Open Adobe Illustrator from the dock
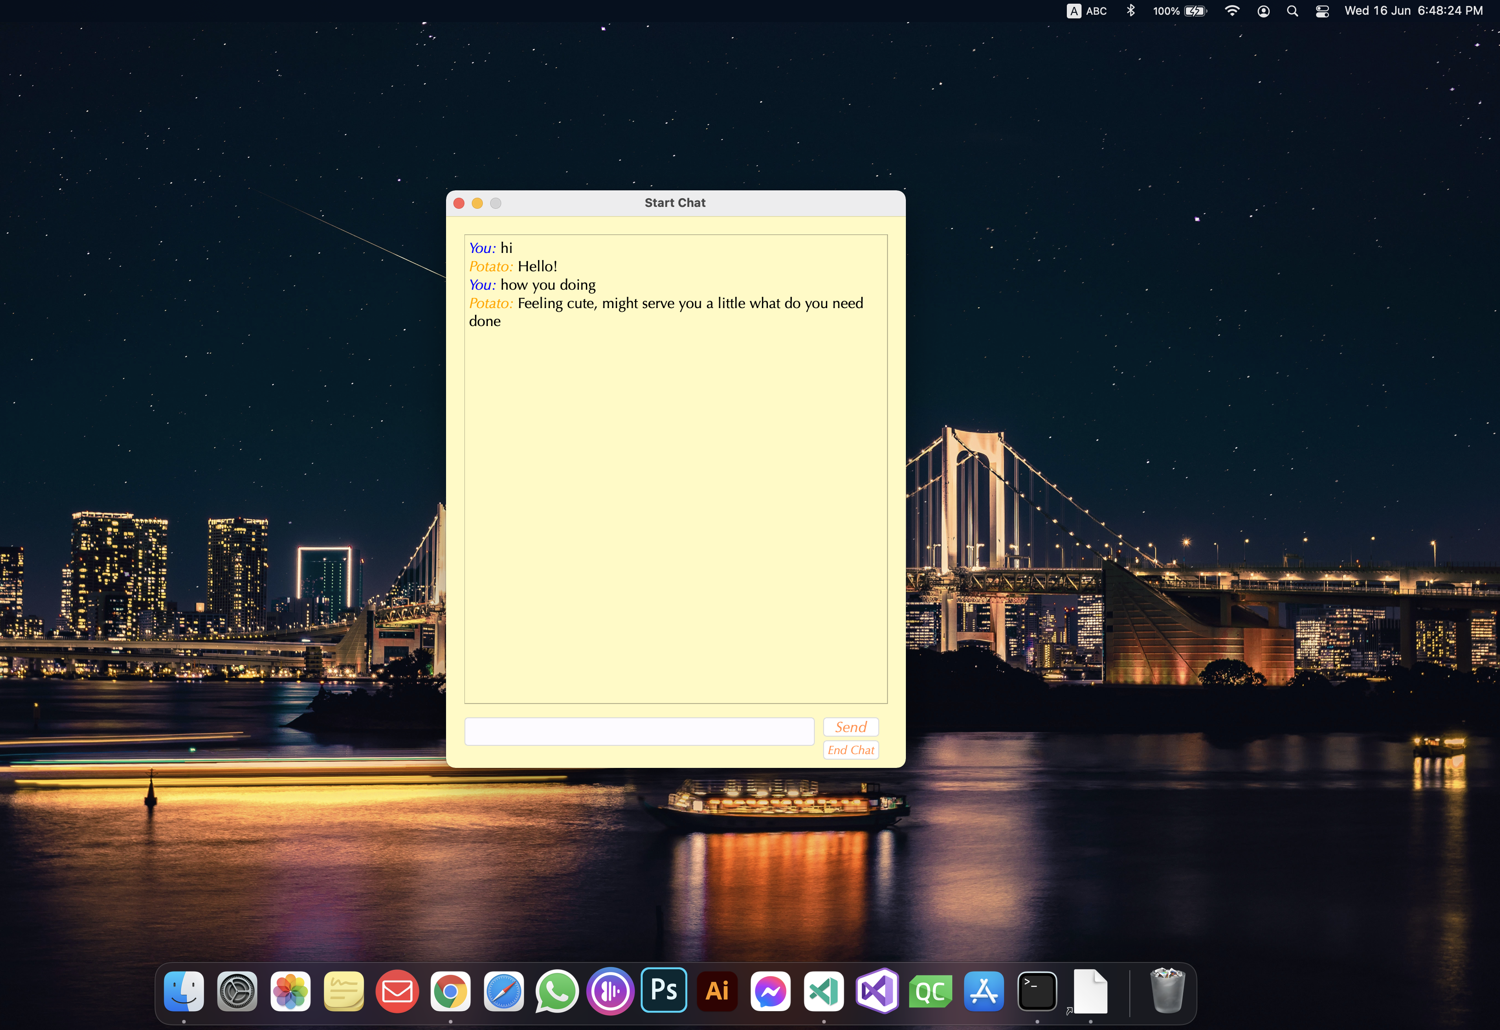This screenshot has width=1500, height=1030. coord(717,991)
